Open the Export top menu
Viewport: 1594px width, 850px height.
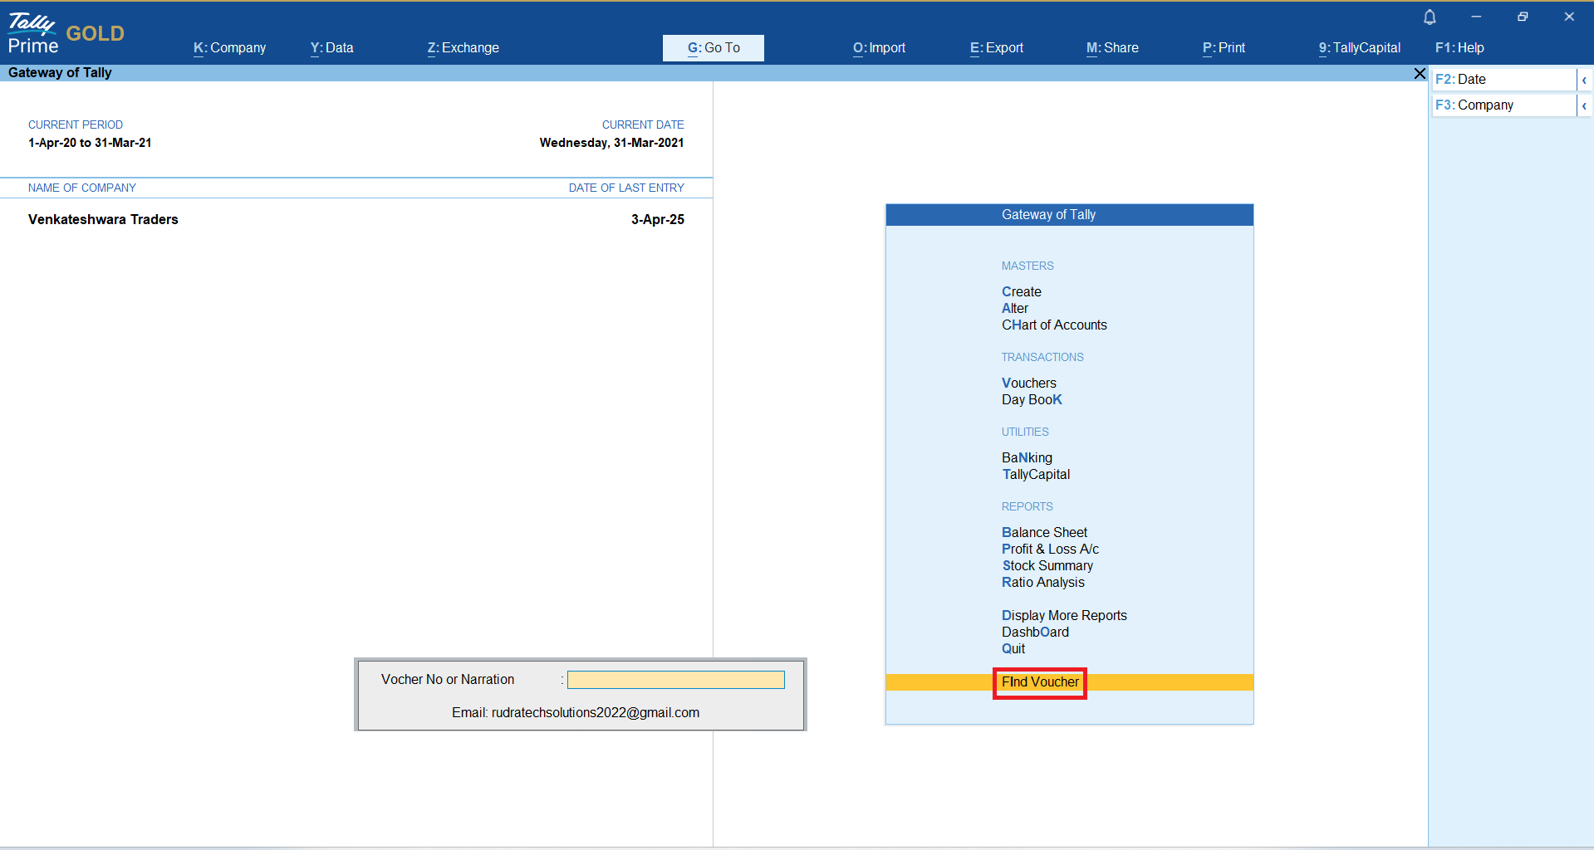pyautogui.click(x=996, y=48)
